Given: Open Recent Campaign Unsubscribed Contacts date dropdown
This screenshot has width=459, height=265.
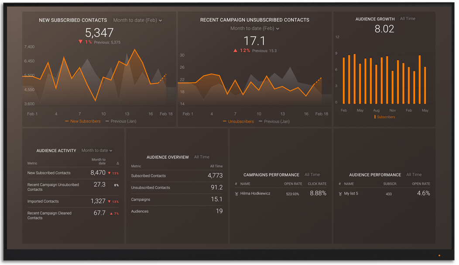Looking at the screenshot, I should pyautogui.click(x=255, y=29).
